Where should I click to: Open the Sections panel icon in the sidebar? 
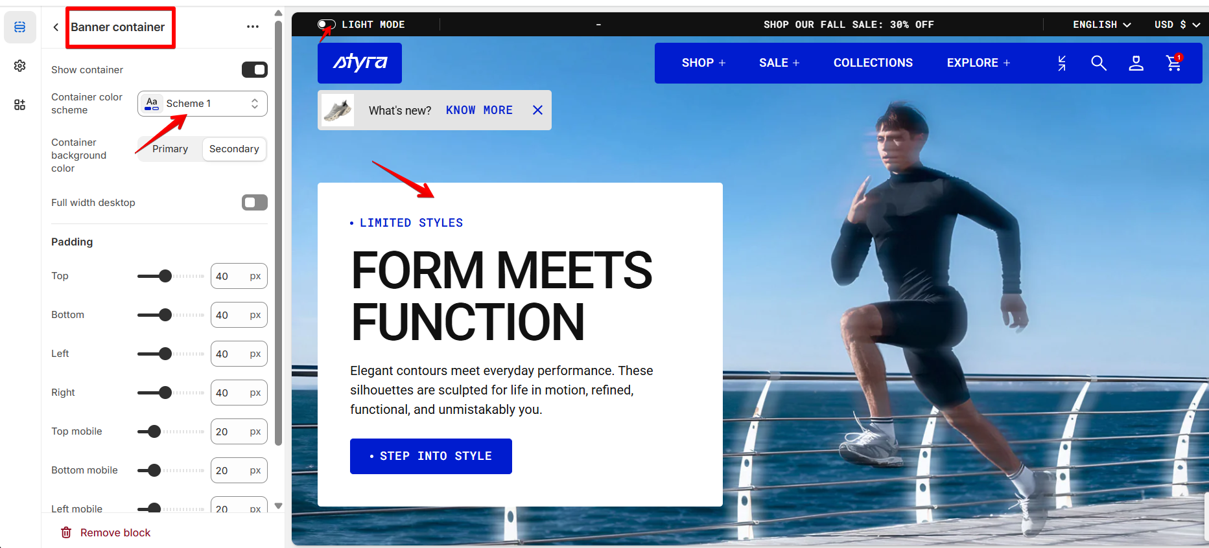point(19,27)
